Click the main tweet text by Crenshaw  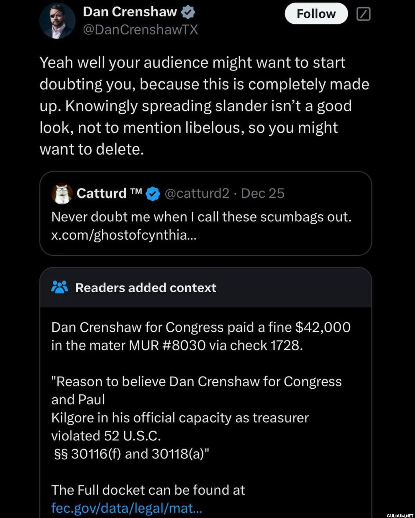pos(204,106)
